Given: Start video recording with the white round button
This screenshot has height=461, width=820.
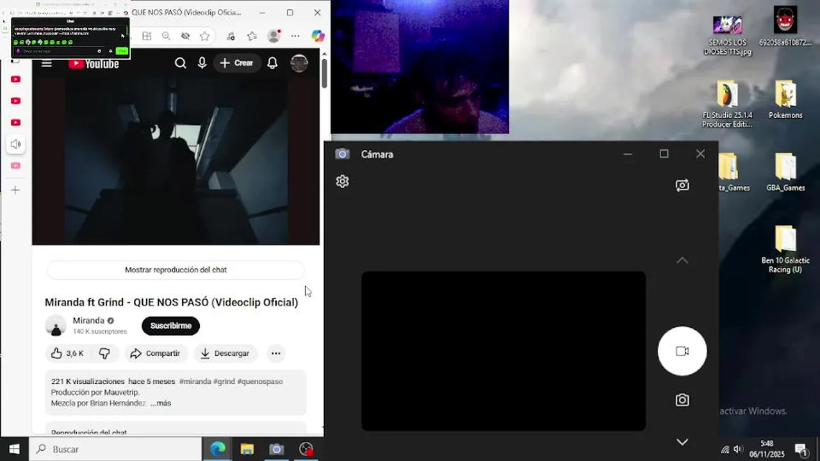Looking at the screenshot, I should tap(682, 351).
